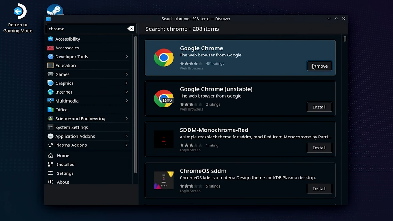The height and width of the screenshot is (221, 393).
Task: Expand the Science and Engineering arrow
Action: pos(127,118)
